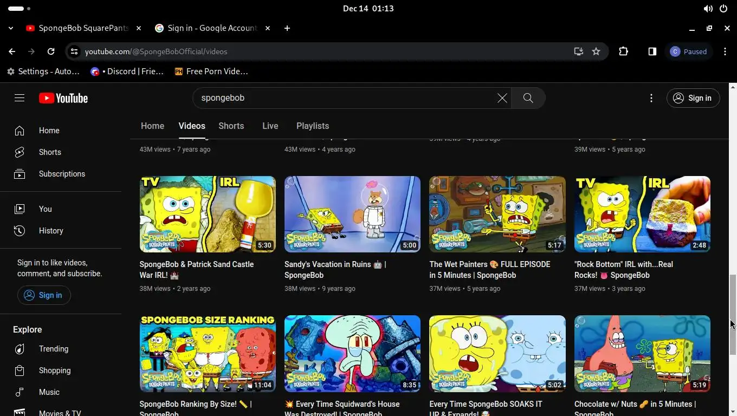Select the channel Videos tab
Viewport: 737px width, 416px height.
click(x=192, y=126)
